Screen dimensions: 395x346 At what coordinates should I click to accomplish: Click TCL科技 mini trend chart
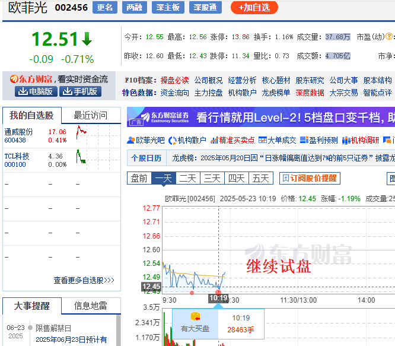[81, 157]
